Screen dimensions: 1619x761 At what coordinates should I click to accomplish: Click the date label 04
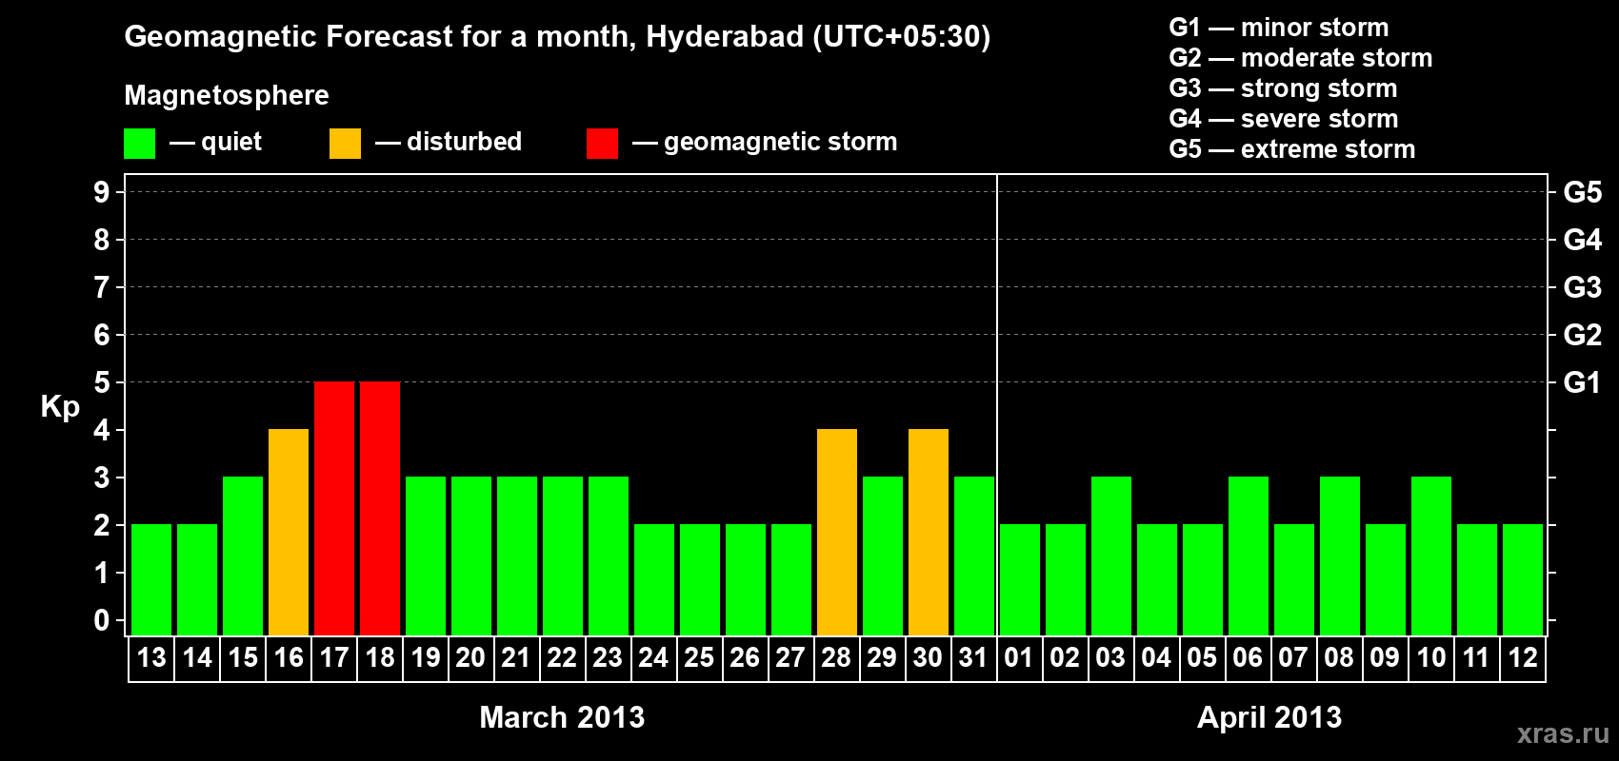pos(1157,657)
